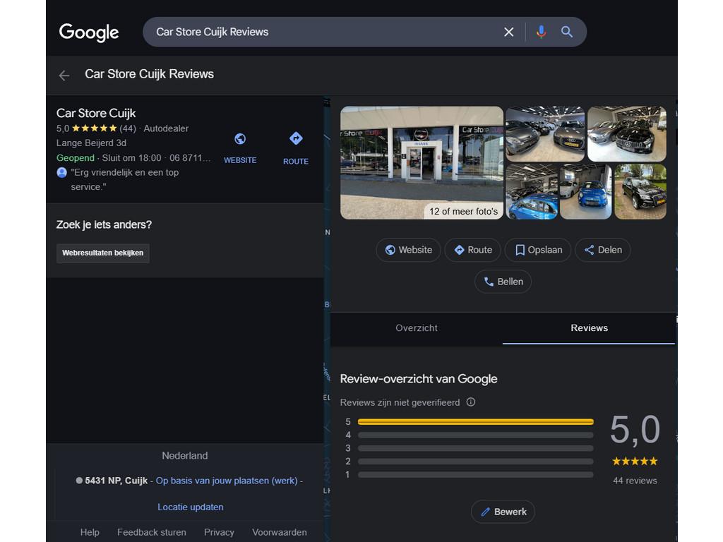This screenshot has width=723, height=542.
Task: Click the Website pill button
Action: point(409,250)
